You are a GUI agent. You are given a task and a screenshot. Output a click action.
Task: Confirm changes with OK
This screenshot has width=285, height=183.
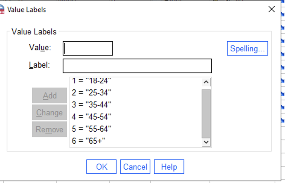click(101, 166)
